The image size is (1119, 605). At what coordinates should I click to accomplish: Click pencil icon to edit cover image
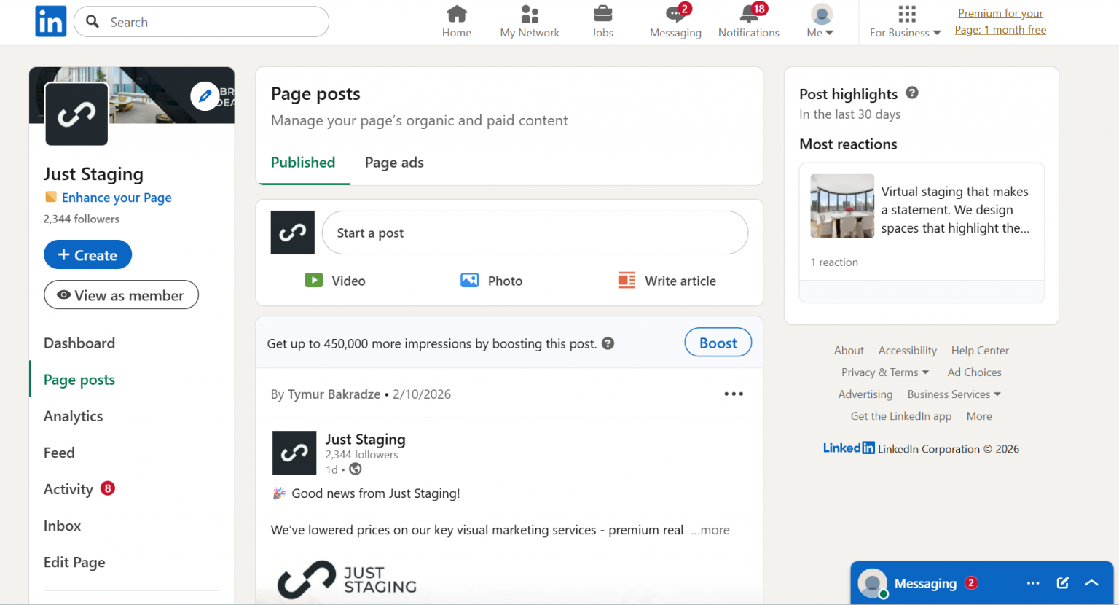(x=205, y=95)
